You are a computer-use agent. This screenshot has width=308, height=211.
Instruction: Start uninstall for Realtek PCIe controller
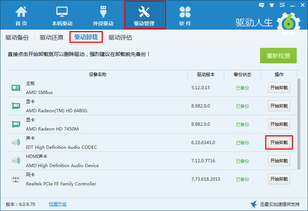(279, 179)
